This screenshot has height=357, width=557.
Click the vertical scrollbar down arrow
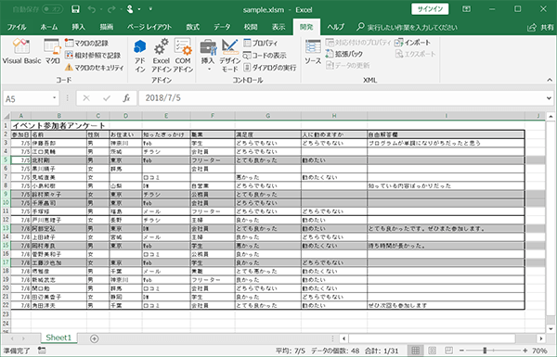click(x=551, y=328)
